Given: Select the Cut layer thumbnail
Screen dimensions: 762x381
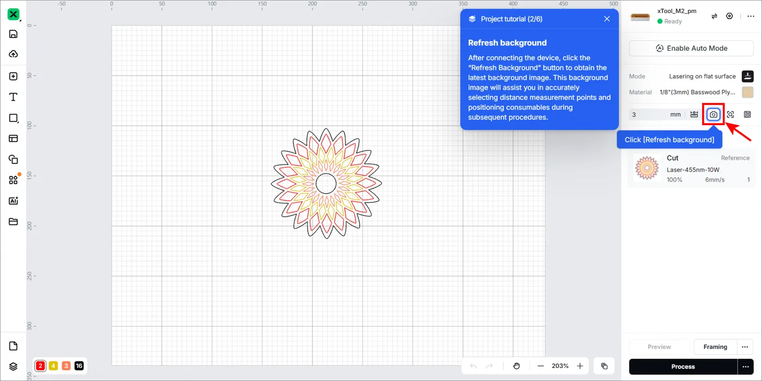Looking at the screenshot, I should point(647,168).
